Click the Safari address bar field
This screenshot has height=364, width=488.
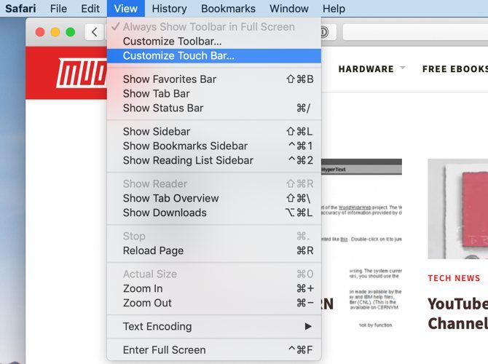[x=415, y=32]
